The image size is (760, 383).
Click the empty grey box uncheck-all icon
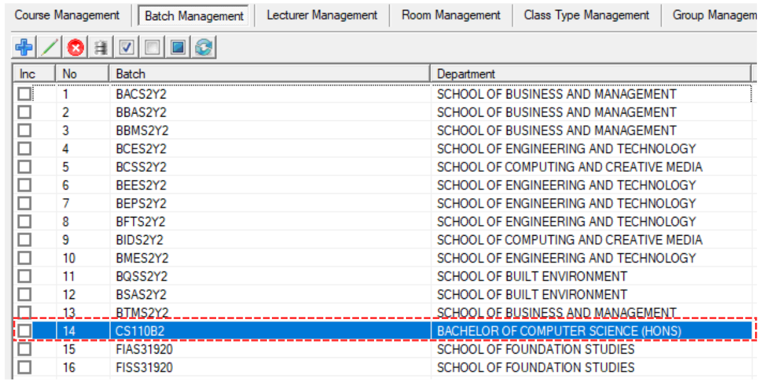tap(152, 47)
